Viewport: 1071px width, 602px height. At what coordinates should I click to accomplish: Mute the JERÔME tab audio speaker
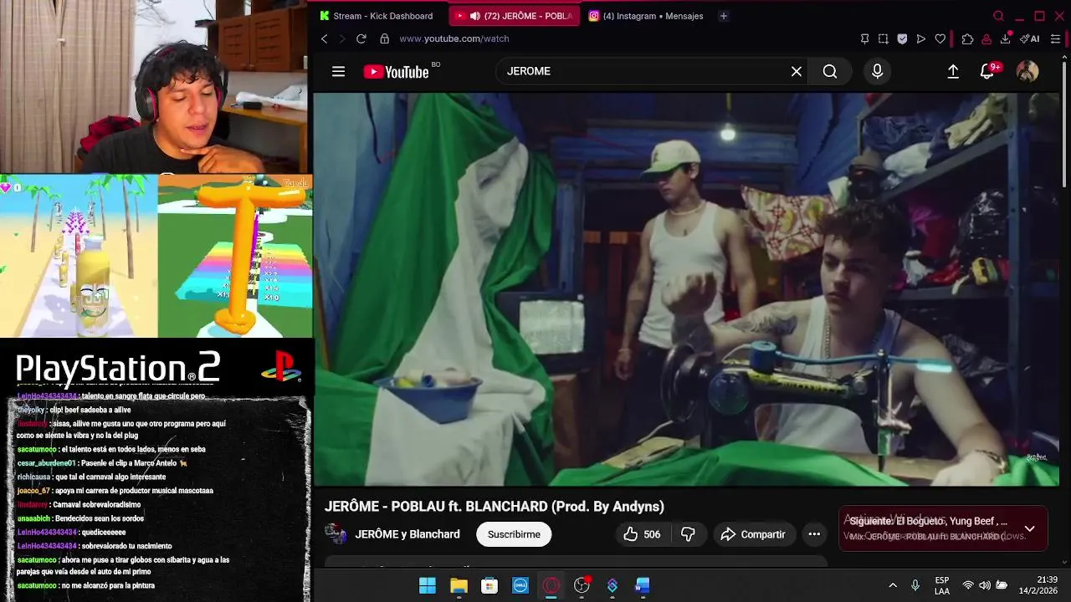pos(474,16)
